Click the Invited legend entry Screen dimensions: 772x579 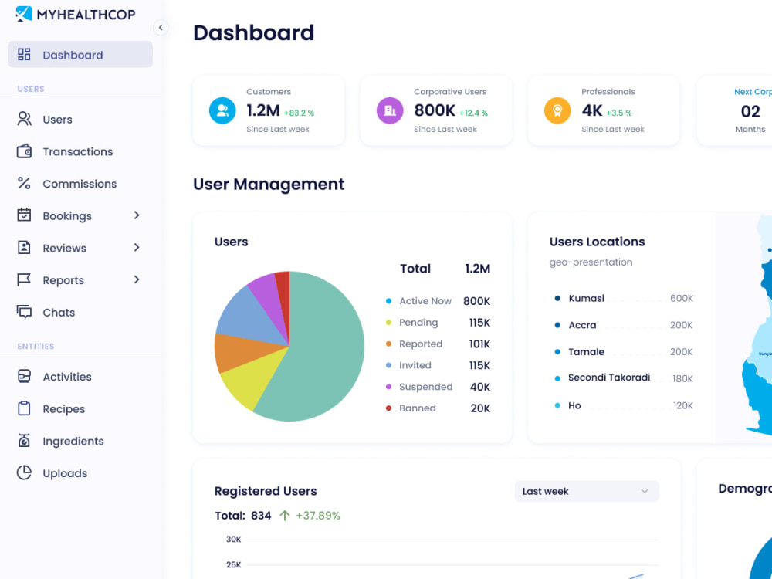coord(438,365)
